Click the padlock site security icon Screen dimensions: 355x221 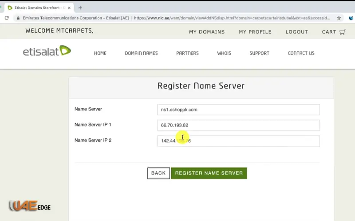click(x=18, y=18)
